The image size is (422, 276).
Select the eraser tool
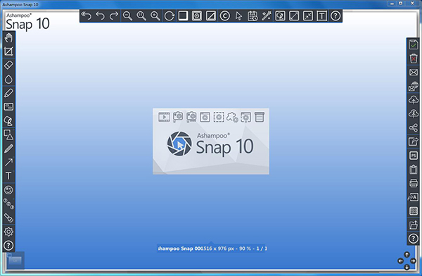8,65
